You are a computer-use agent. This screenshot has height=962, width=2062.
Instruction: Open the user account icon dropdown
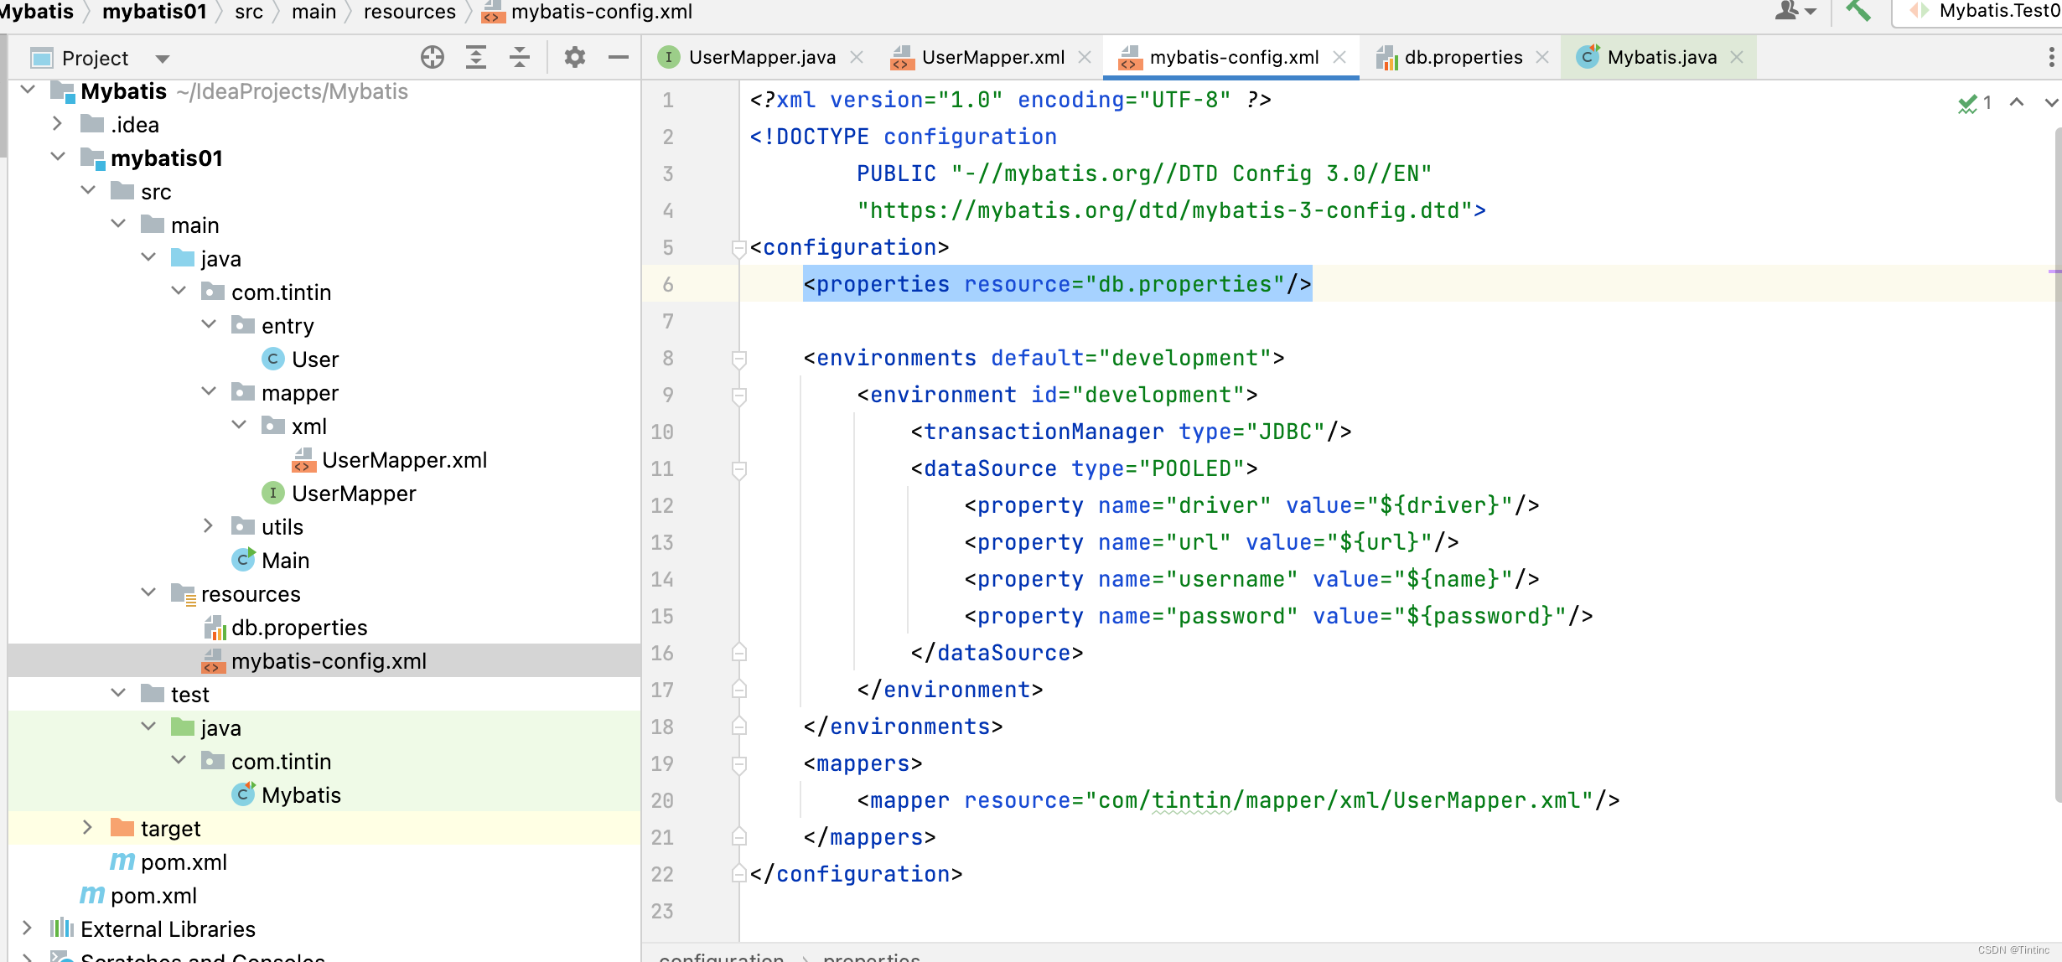[x=1795, y=11]
